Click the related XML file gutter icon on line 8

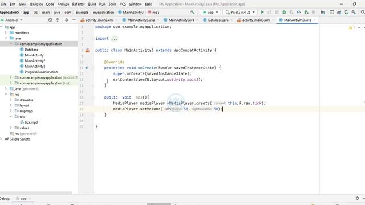(87, 50)
